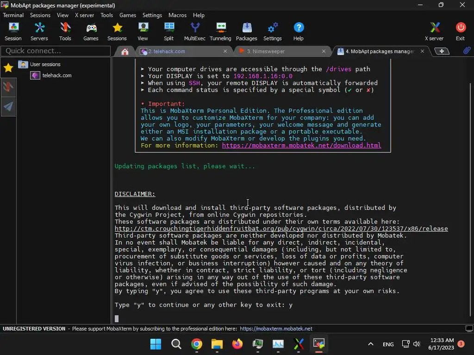Click the /drives path text
This screenshot has height=355, width=474.
(x=338, y=69)
